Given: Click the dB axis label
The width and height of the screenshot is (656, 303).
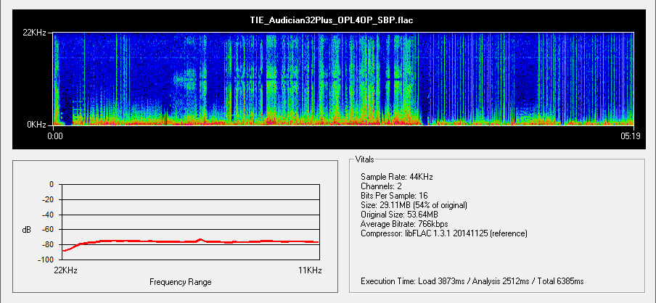Looking at the screenshot, I should coord(27,230).
